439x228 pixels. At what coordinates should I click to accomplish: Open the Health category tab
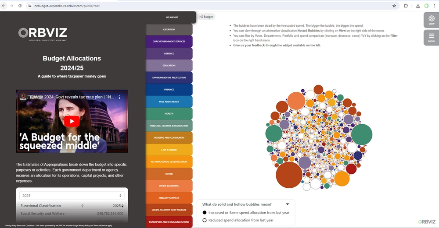(169, 114)
